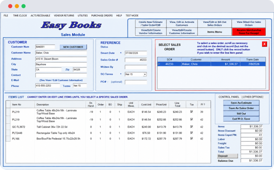This screenshot has width=274, height=170.
Task: Click Save As Estimate button
Action: 241,103
